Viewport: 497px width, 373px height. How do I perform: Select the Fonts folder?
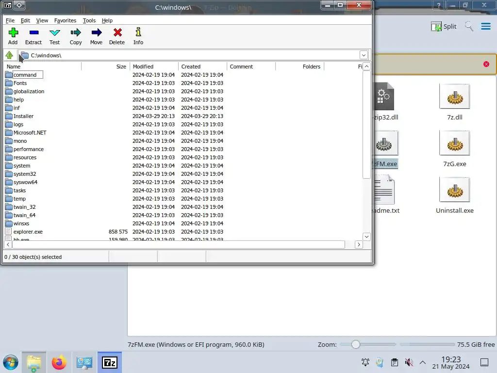point(20,83)
